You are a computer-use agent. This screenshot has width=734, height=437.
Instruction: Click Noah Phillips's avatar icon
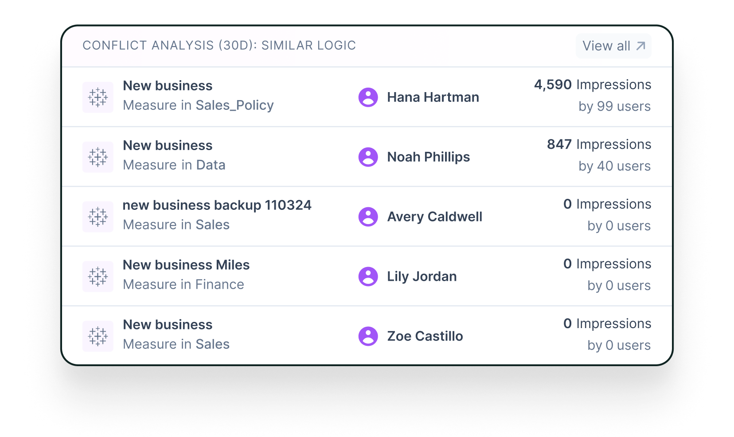pyautogui.click(x=368, y=157)
